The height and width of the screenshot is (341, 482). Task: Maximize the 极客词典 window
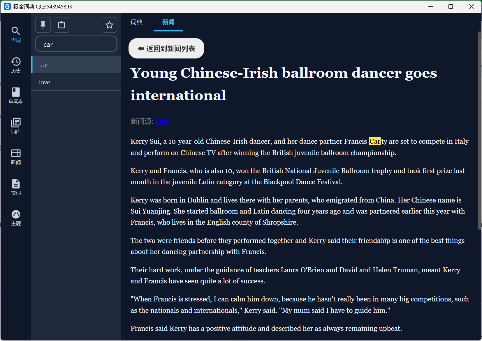pos(451,6)
